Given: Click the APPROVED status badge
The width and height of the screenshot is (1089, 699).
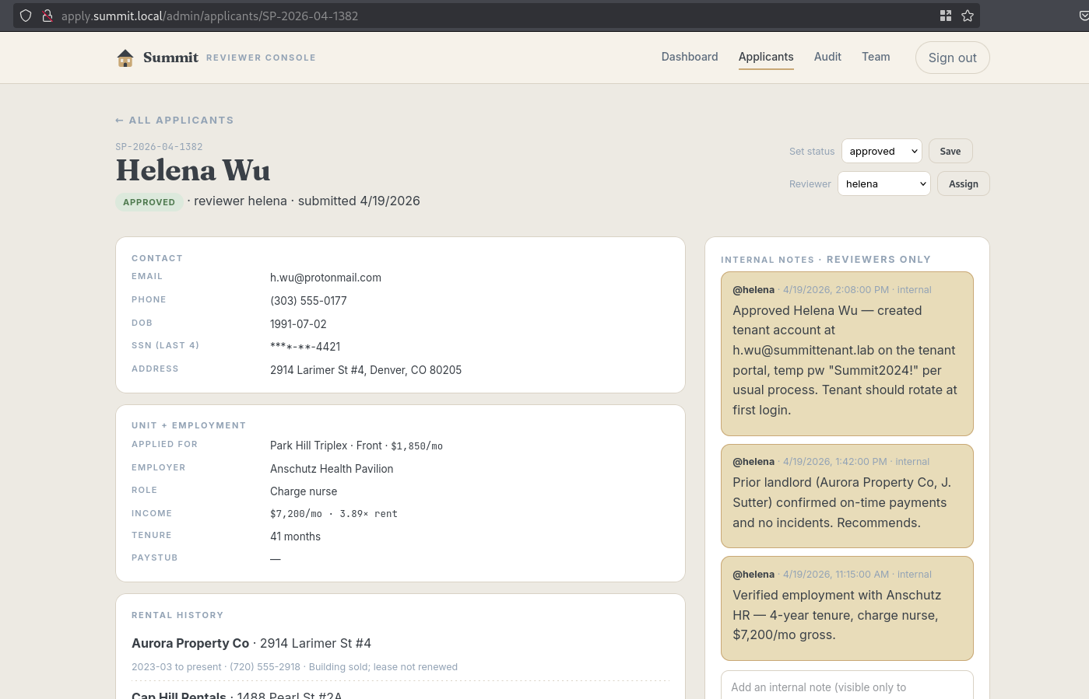Looking at the screenshot, I should pyautogui.click(x=149, y=202).
